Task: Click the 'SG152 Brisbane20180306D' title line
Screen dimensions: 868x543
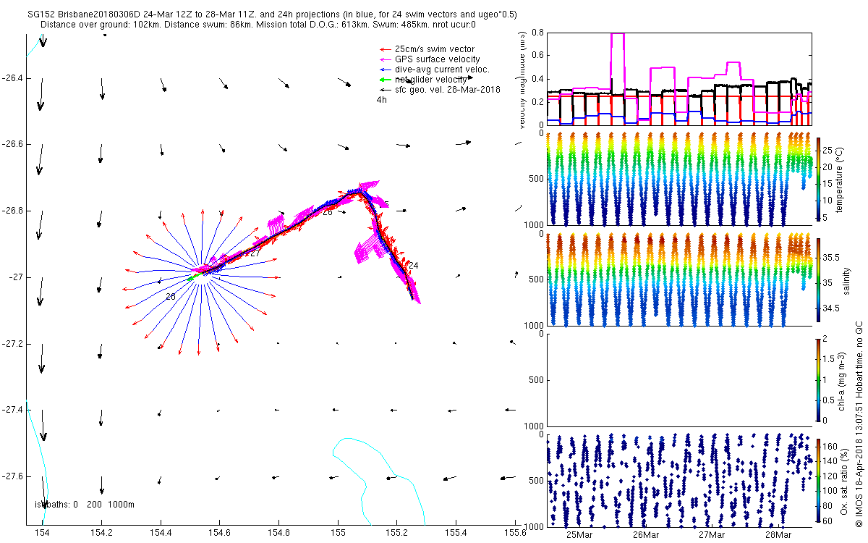Action: pyautogui.click(x=271, y=14)
